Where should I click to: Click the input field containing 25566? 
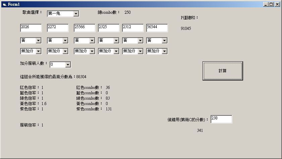[x=84, y=28]
